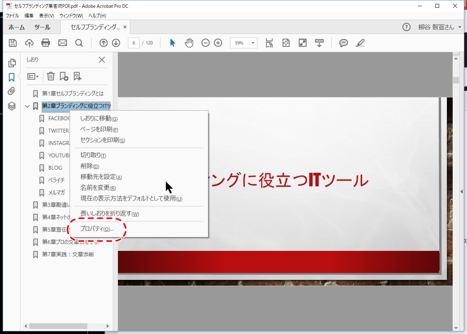This screenshot has height=334, width=467.
Task: Open the Layers panel in sidebar
Action: [12, 106]
